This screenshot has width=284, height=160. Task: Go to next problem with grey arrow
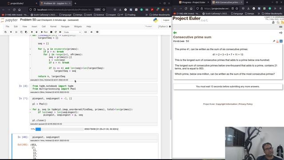pyautogui.click(x=280, y=32)
